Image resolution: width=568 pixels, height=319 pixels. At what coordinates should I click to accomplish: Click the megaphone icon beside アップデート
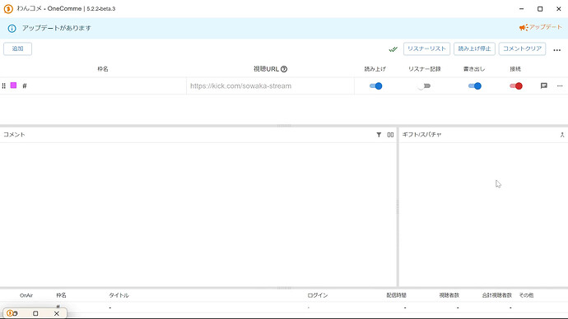pyautogui.click(x=524, y=27)
